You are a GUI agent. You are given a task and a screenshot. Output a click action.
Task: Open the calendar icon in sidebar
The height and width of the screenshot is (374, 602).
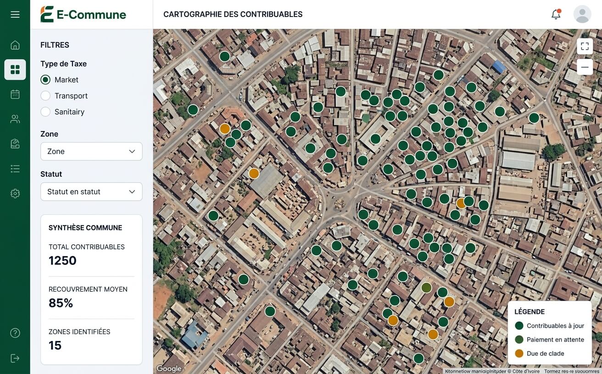point(15,94)
